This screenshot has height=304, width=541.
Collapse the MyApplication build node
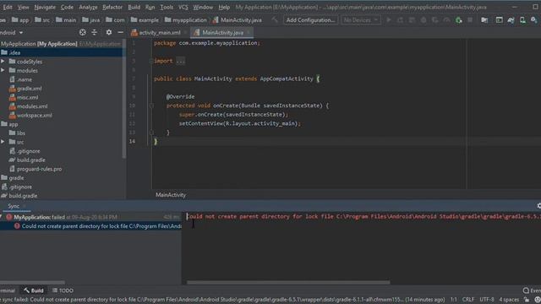pyautogui.click(x=2, y=217)
